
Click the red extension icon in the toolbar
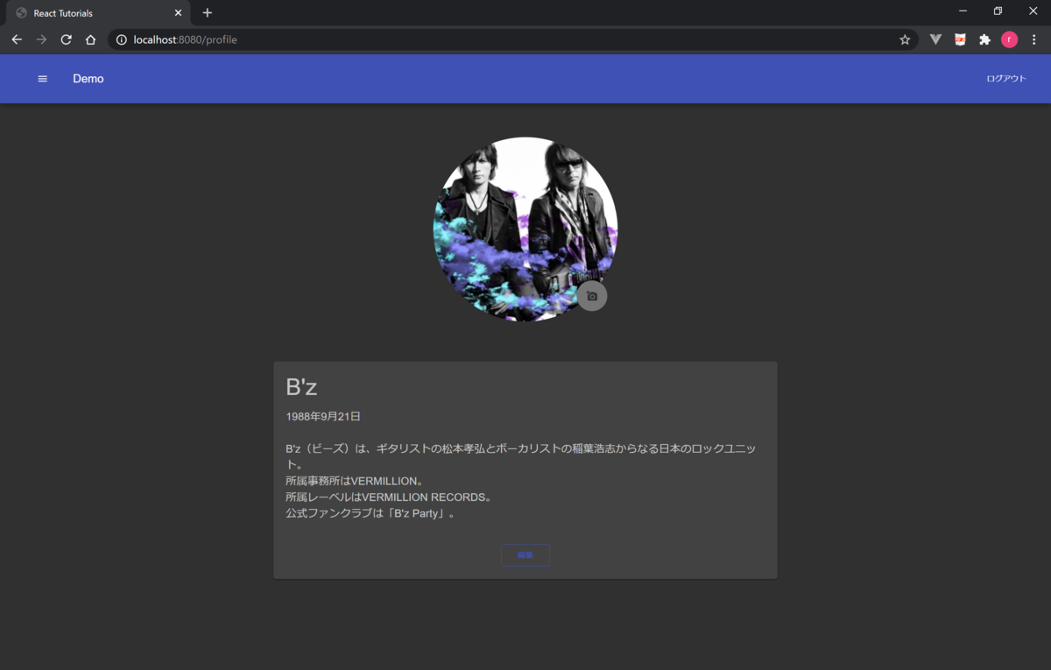(960, 39)
